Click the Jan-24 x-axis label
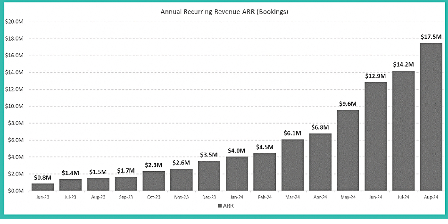Image resolution: width=448 pixels, height=224 pixels. click(237, 197)
